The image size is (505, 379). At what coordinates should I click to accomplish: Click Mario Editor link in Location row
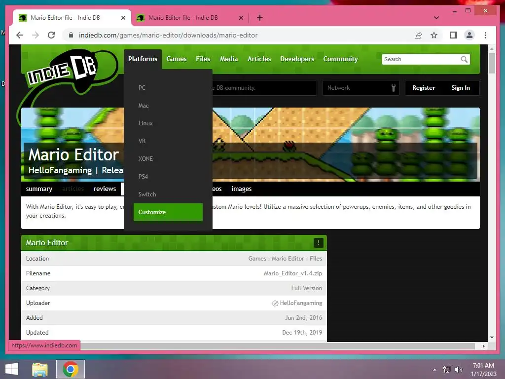[x=288, y=259]
